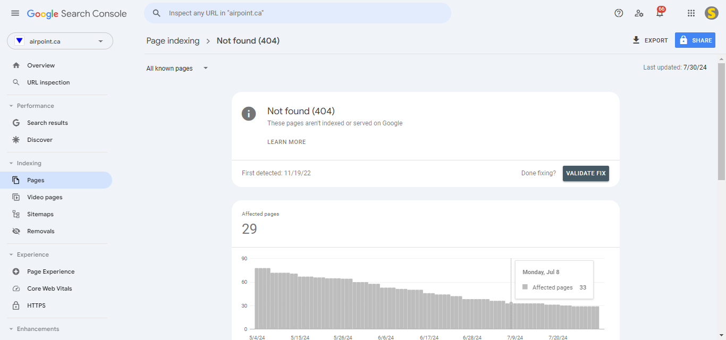Click the Core Web Vitals gauge icon
Viewport: 726px width, 340px height.
[16, 288]
